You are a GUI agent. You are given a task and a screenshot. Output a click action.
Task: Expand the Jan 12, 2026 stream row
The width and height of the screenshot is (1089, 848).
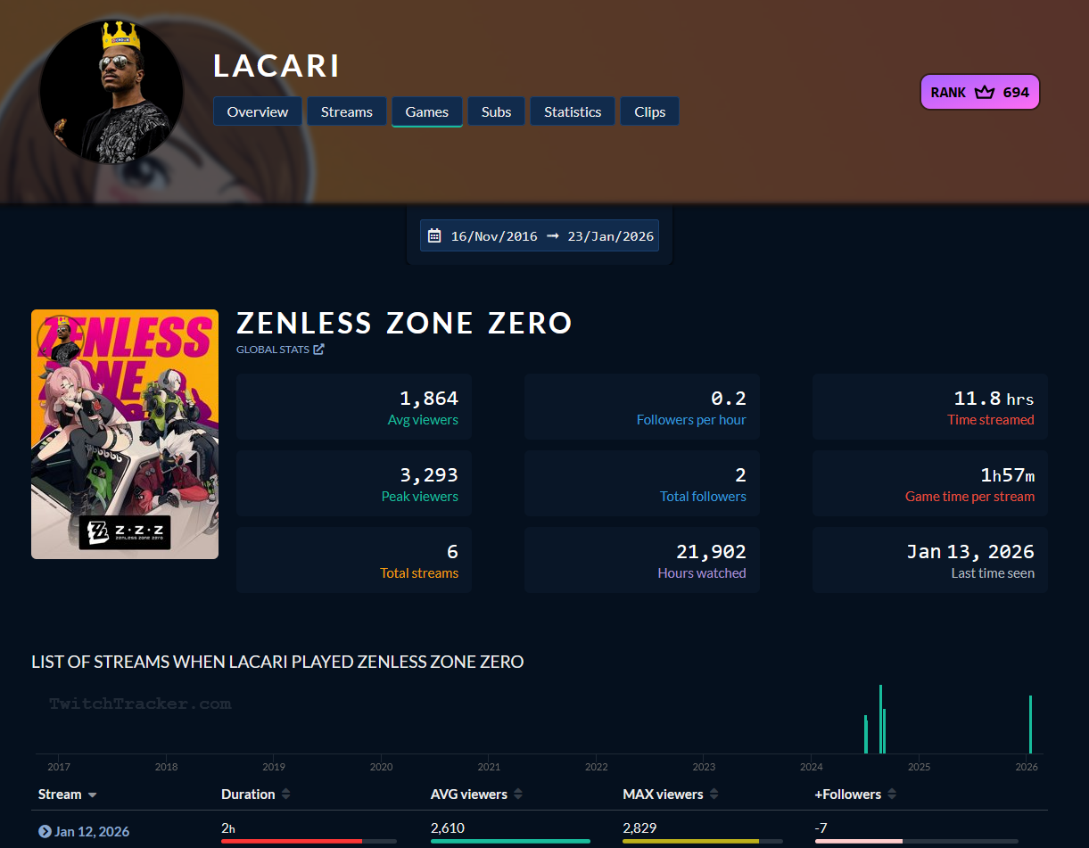tap(45, 831)
